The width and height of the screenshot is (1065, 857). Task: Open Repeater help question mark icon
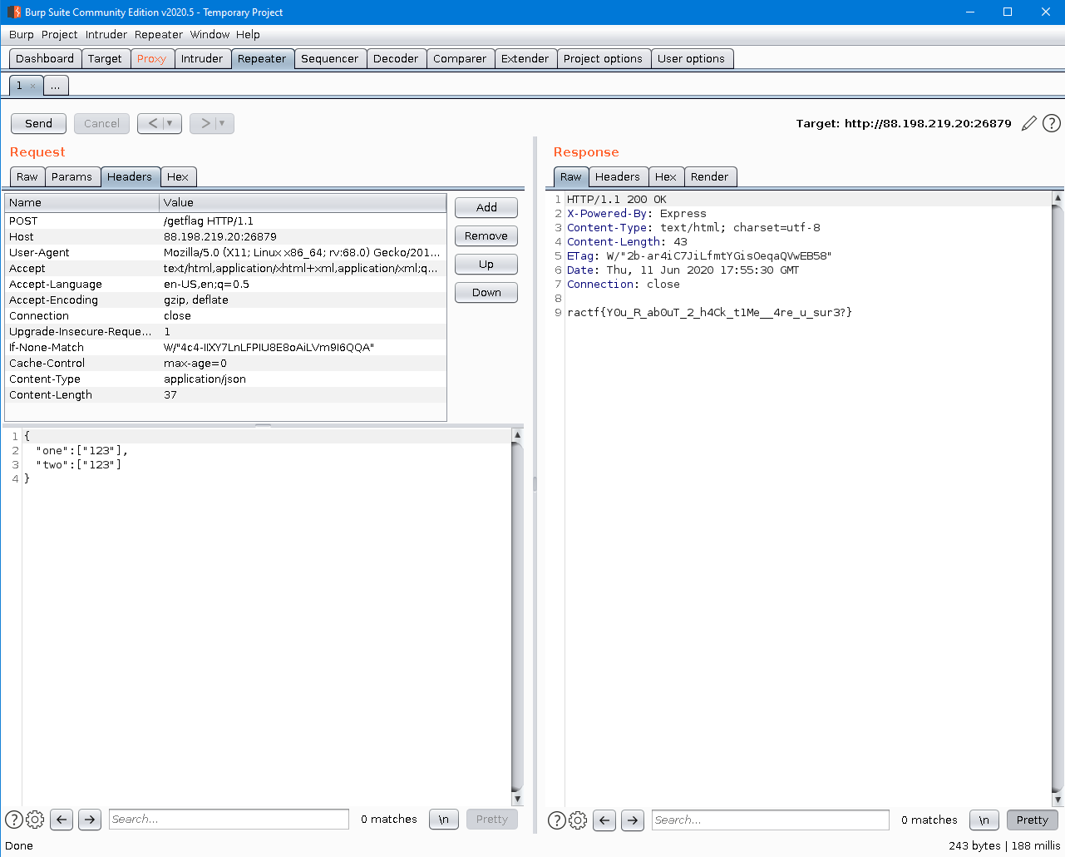(1052, 123)
